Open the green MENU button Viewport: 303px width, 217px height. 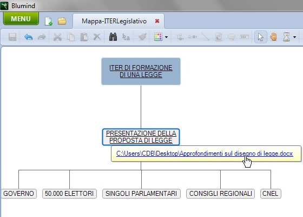point(21,18)
